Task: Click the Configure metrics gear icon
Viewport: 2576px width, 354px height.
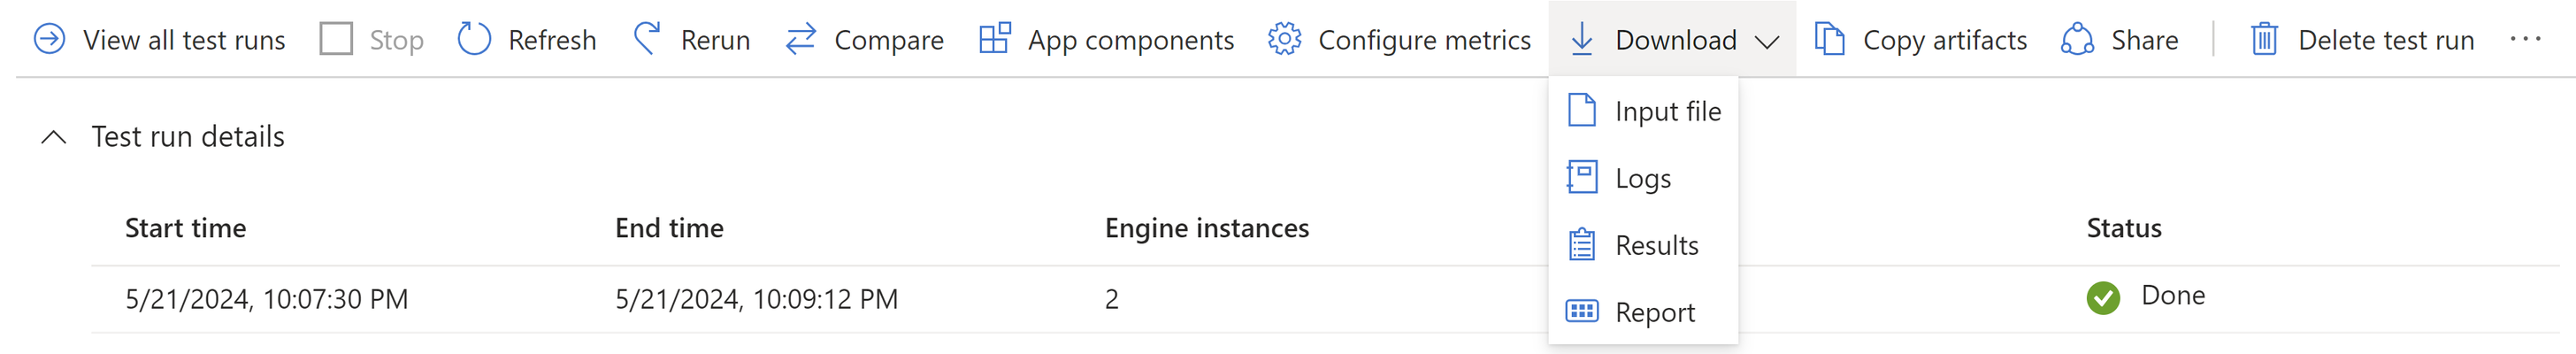Action: [1284, 39]
